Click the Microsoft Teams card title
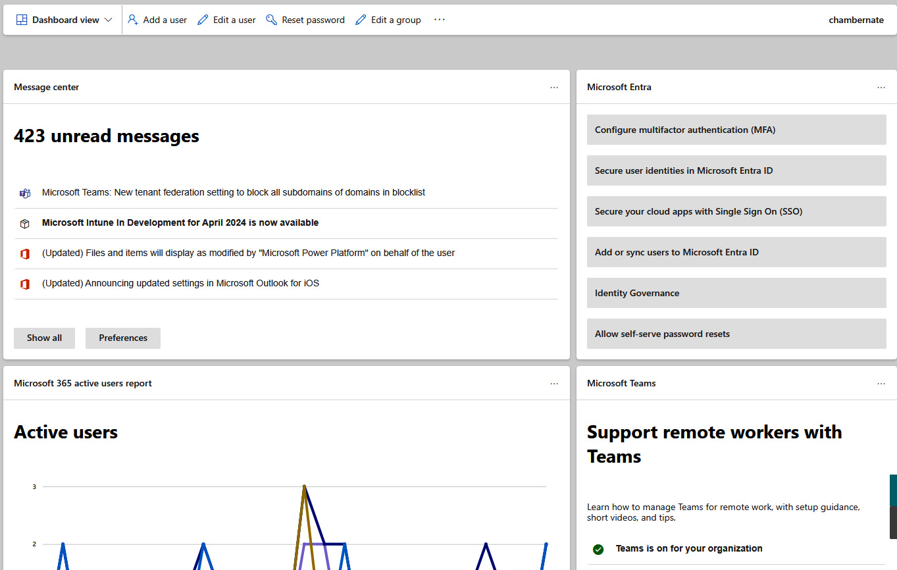Image resolution: width=897 pixels, height=570 pixels. click(621, 383)
